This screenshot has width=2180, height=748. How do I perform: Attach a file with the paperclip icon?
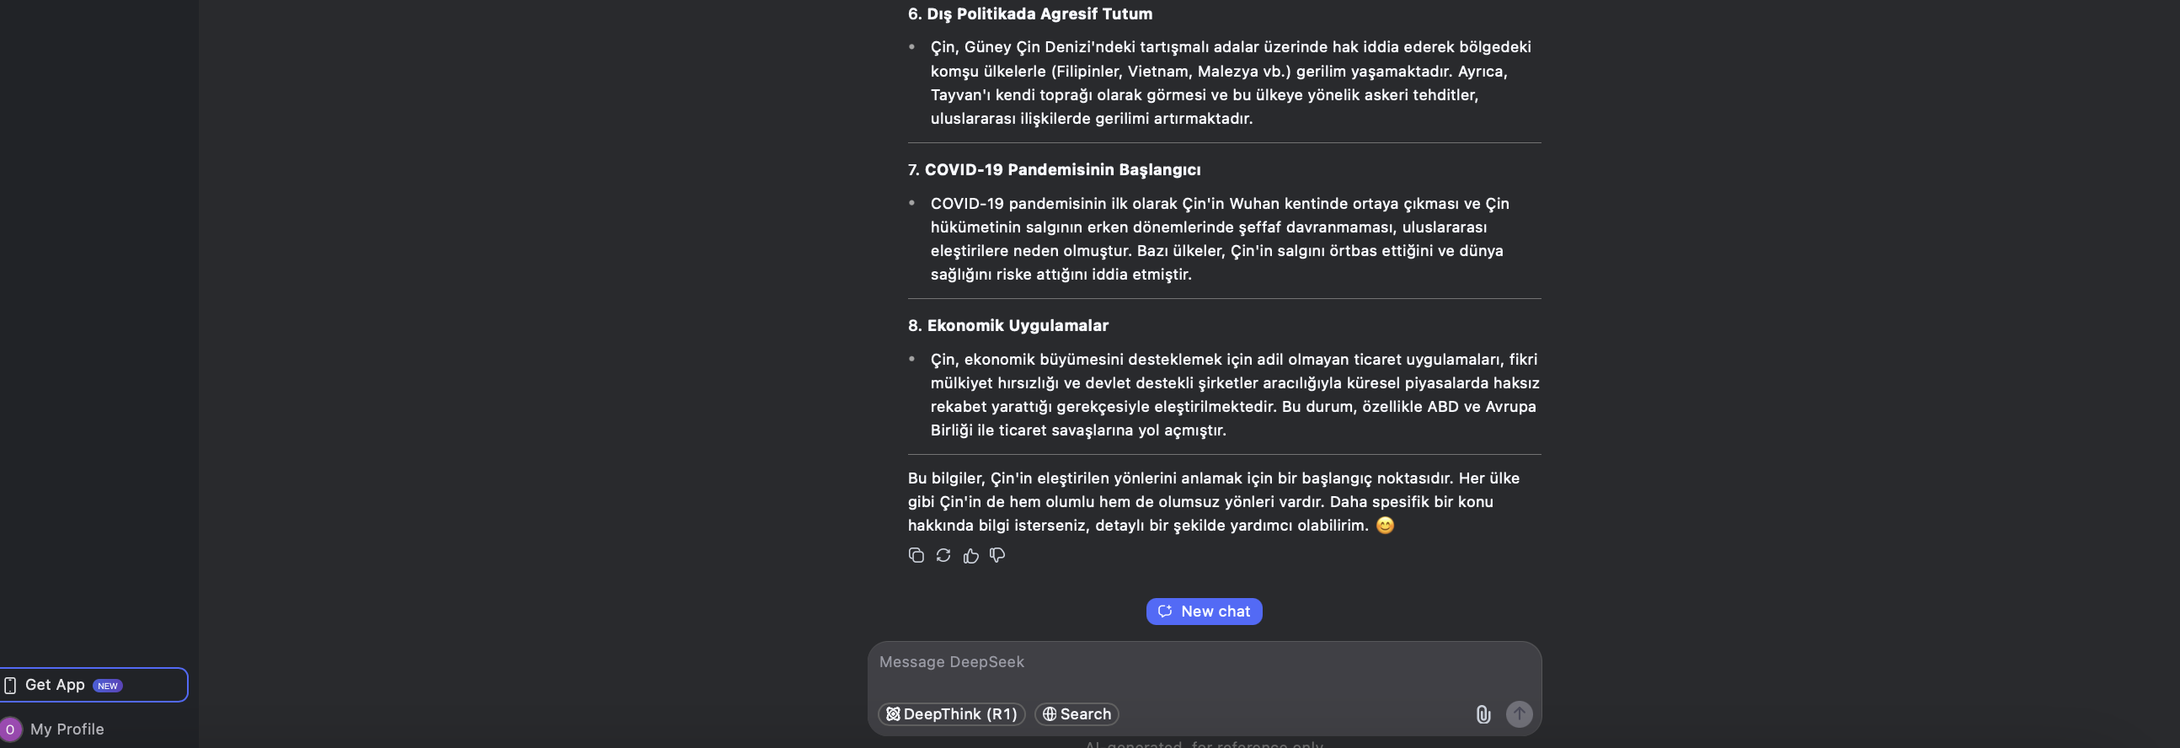[x=1483, y=714]
